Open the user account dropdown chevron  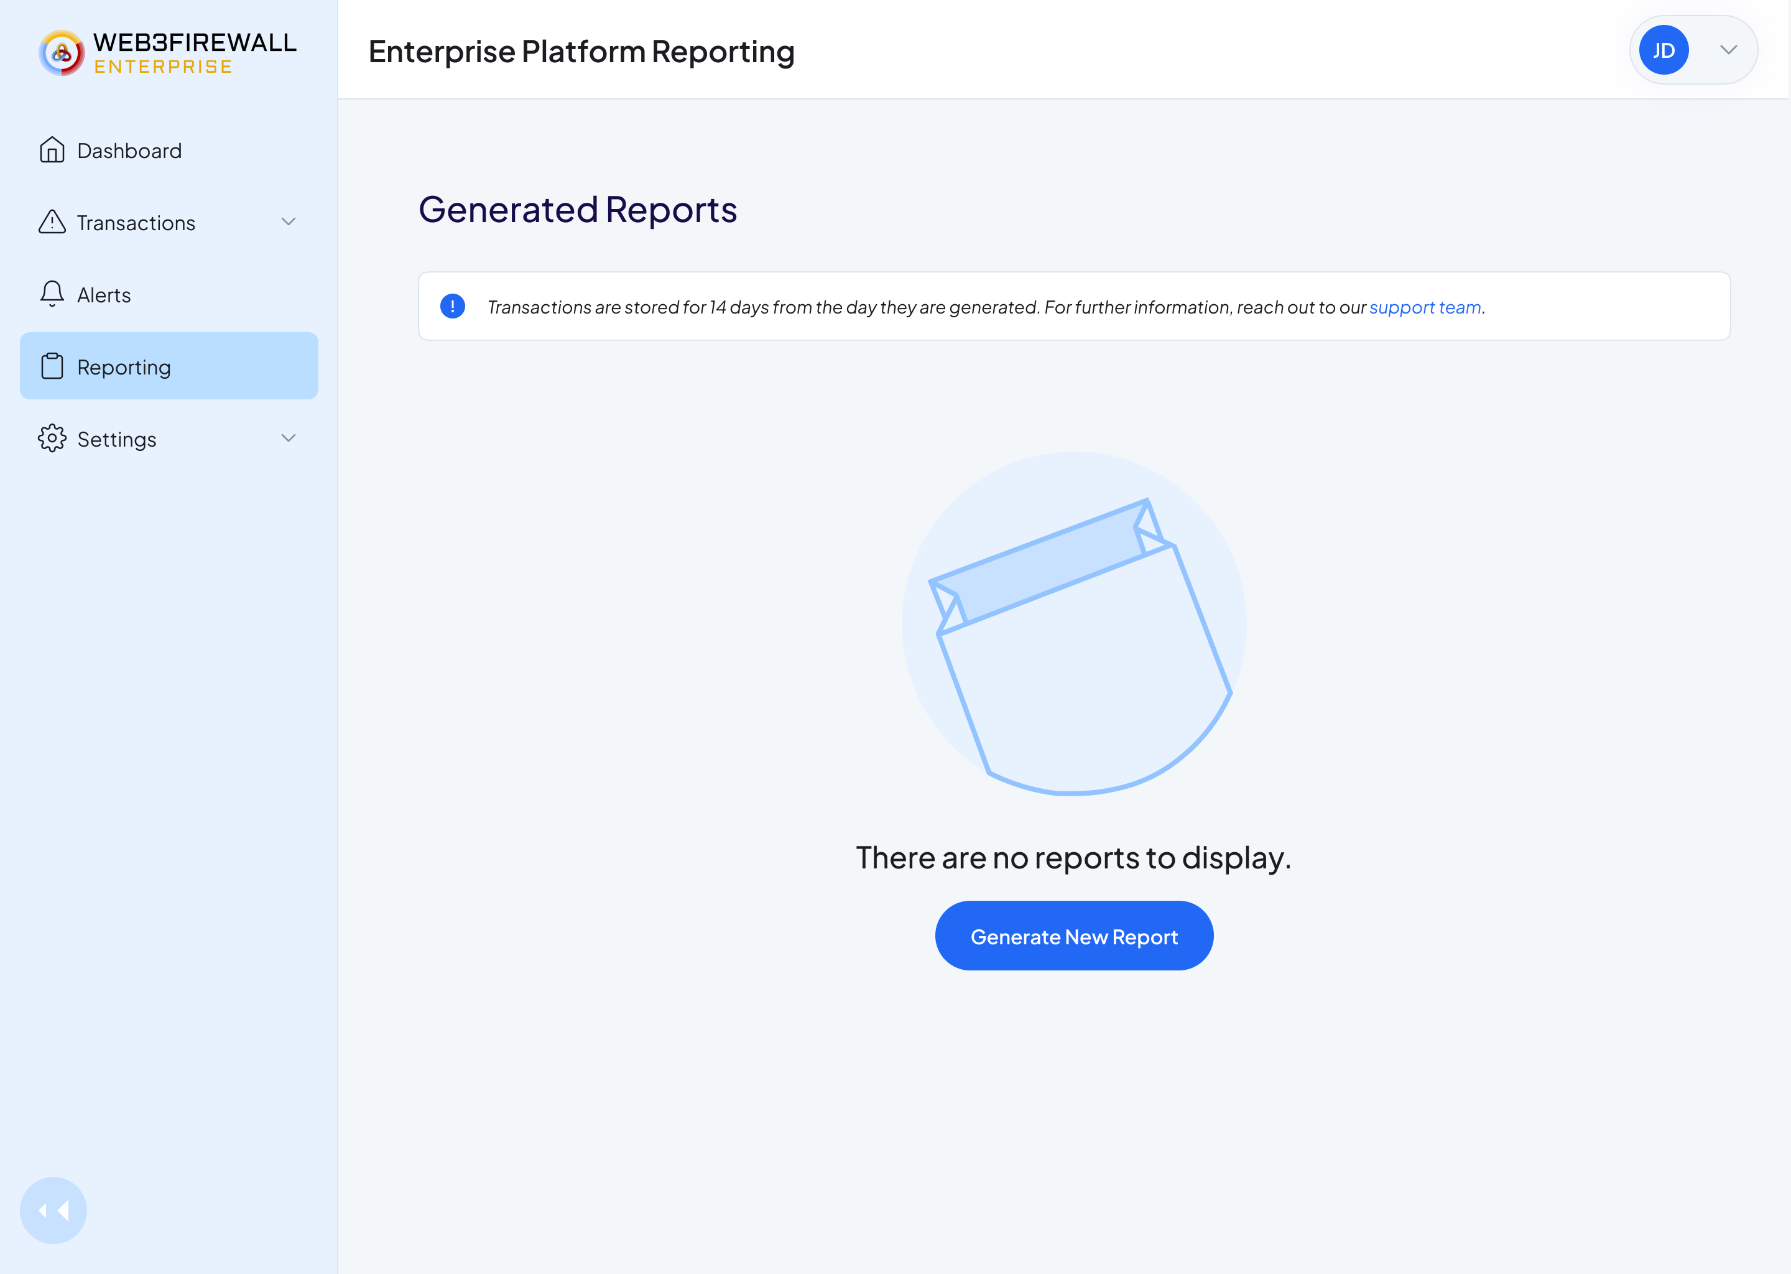pyautogui.click(x=1728, y=50)
